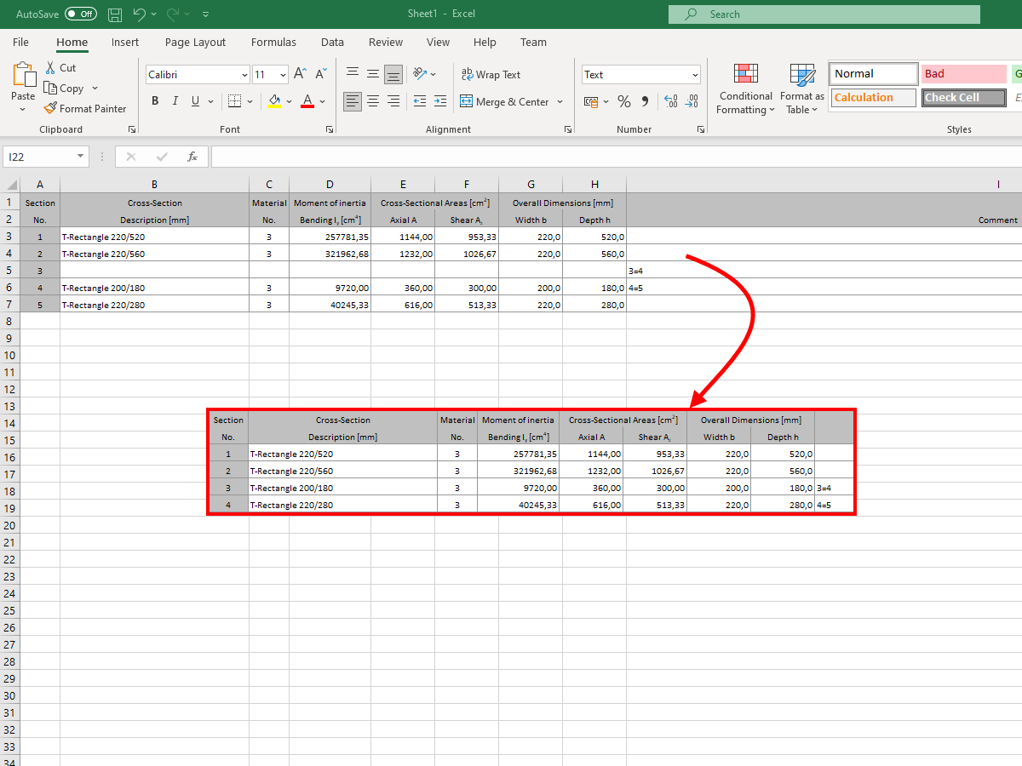Click the Name Box showing I22

45,157
